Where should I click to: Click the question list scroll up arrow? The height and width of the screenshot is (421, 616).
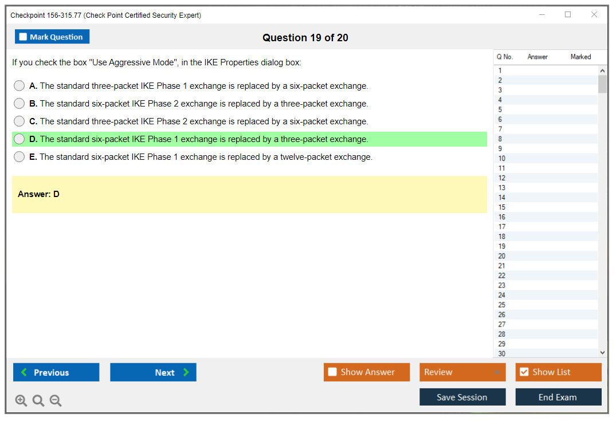pos(602,70)
